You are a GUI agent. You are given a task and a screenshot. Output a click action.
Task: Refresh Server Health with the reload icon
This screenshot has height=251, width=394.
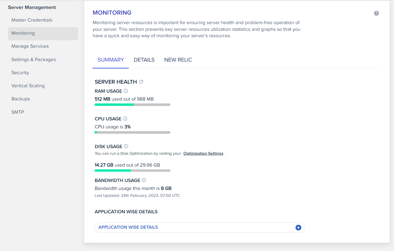pos(141,82)
